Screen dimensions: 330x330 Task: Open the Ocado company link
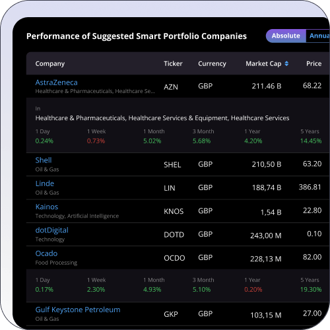(x=46, y=253)
